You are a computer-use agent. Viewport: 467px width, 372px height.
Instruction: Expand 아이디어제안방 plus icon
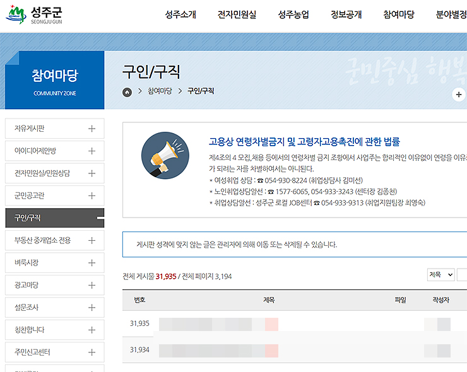click(92, 151)
